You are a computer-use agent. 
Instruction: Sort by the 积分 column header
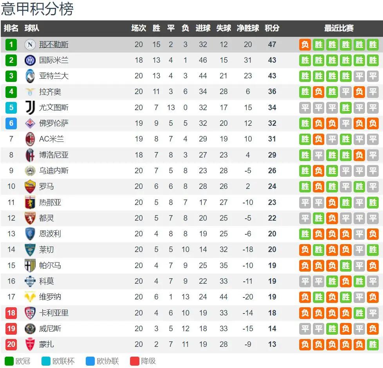tap(272, 28)
